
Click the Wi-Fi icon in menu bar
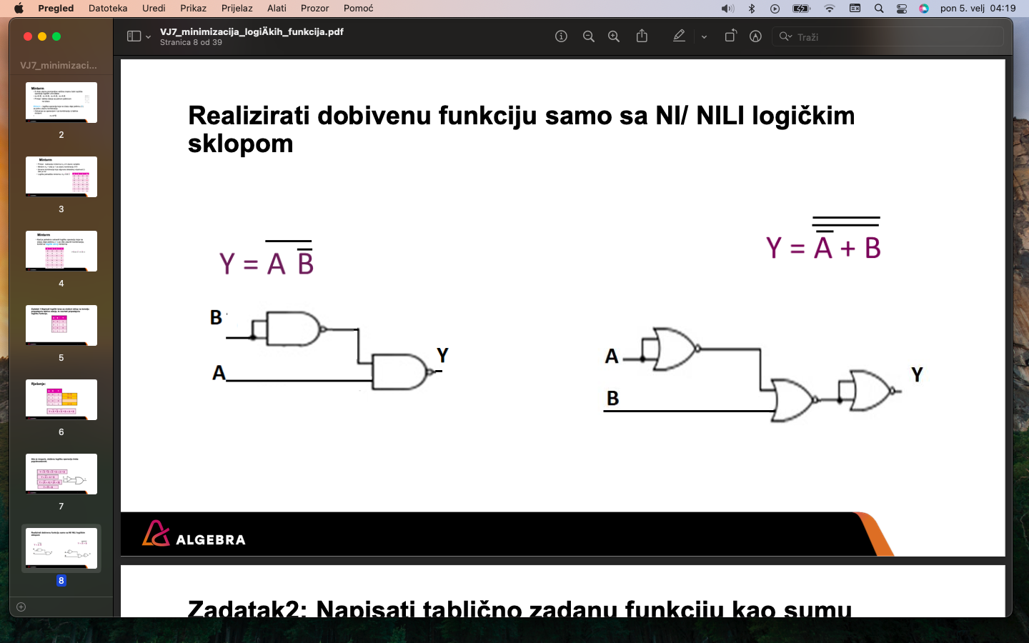pos(830,8)
